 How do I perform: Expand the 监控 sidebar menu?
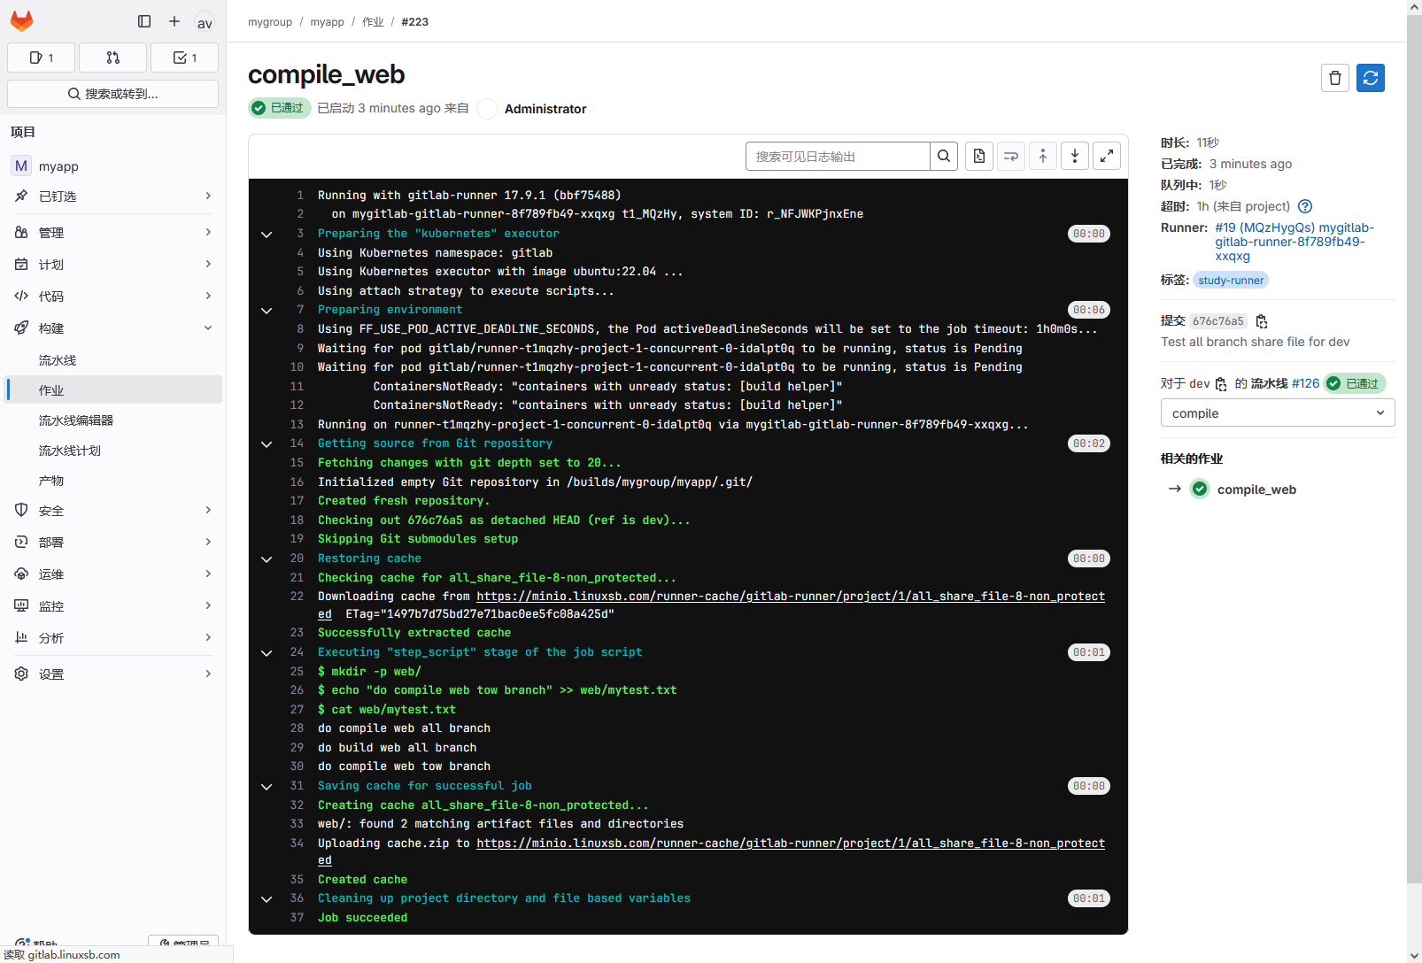pos(112,606)
